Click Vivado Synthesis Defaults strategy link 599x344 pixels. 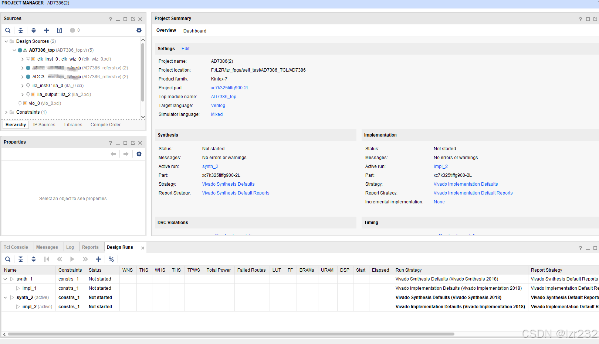click(x=229, y=184)
